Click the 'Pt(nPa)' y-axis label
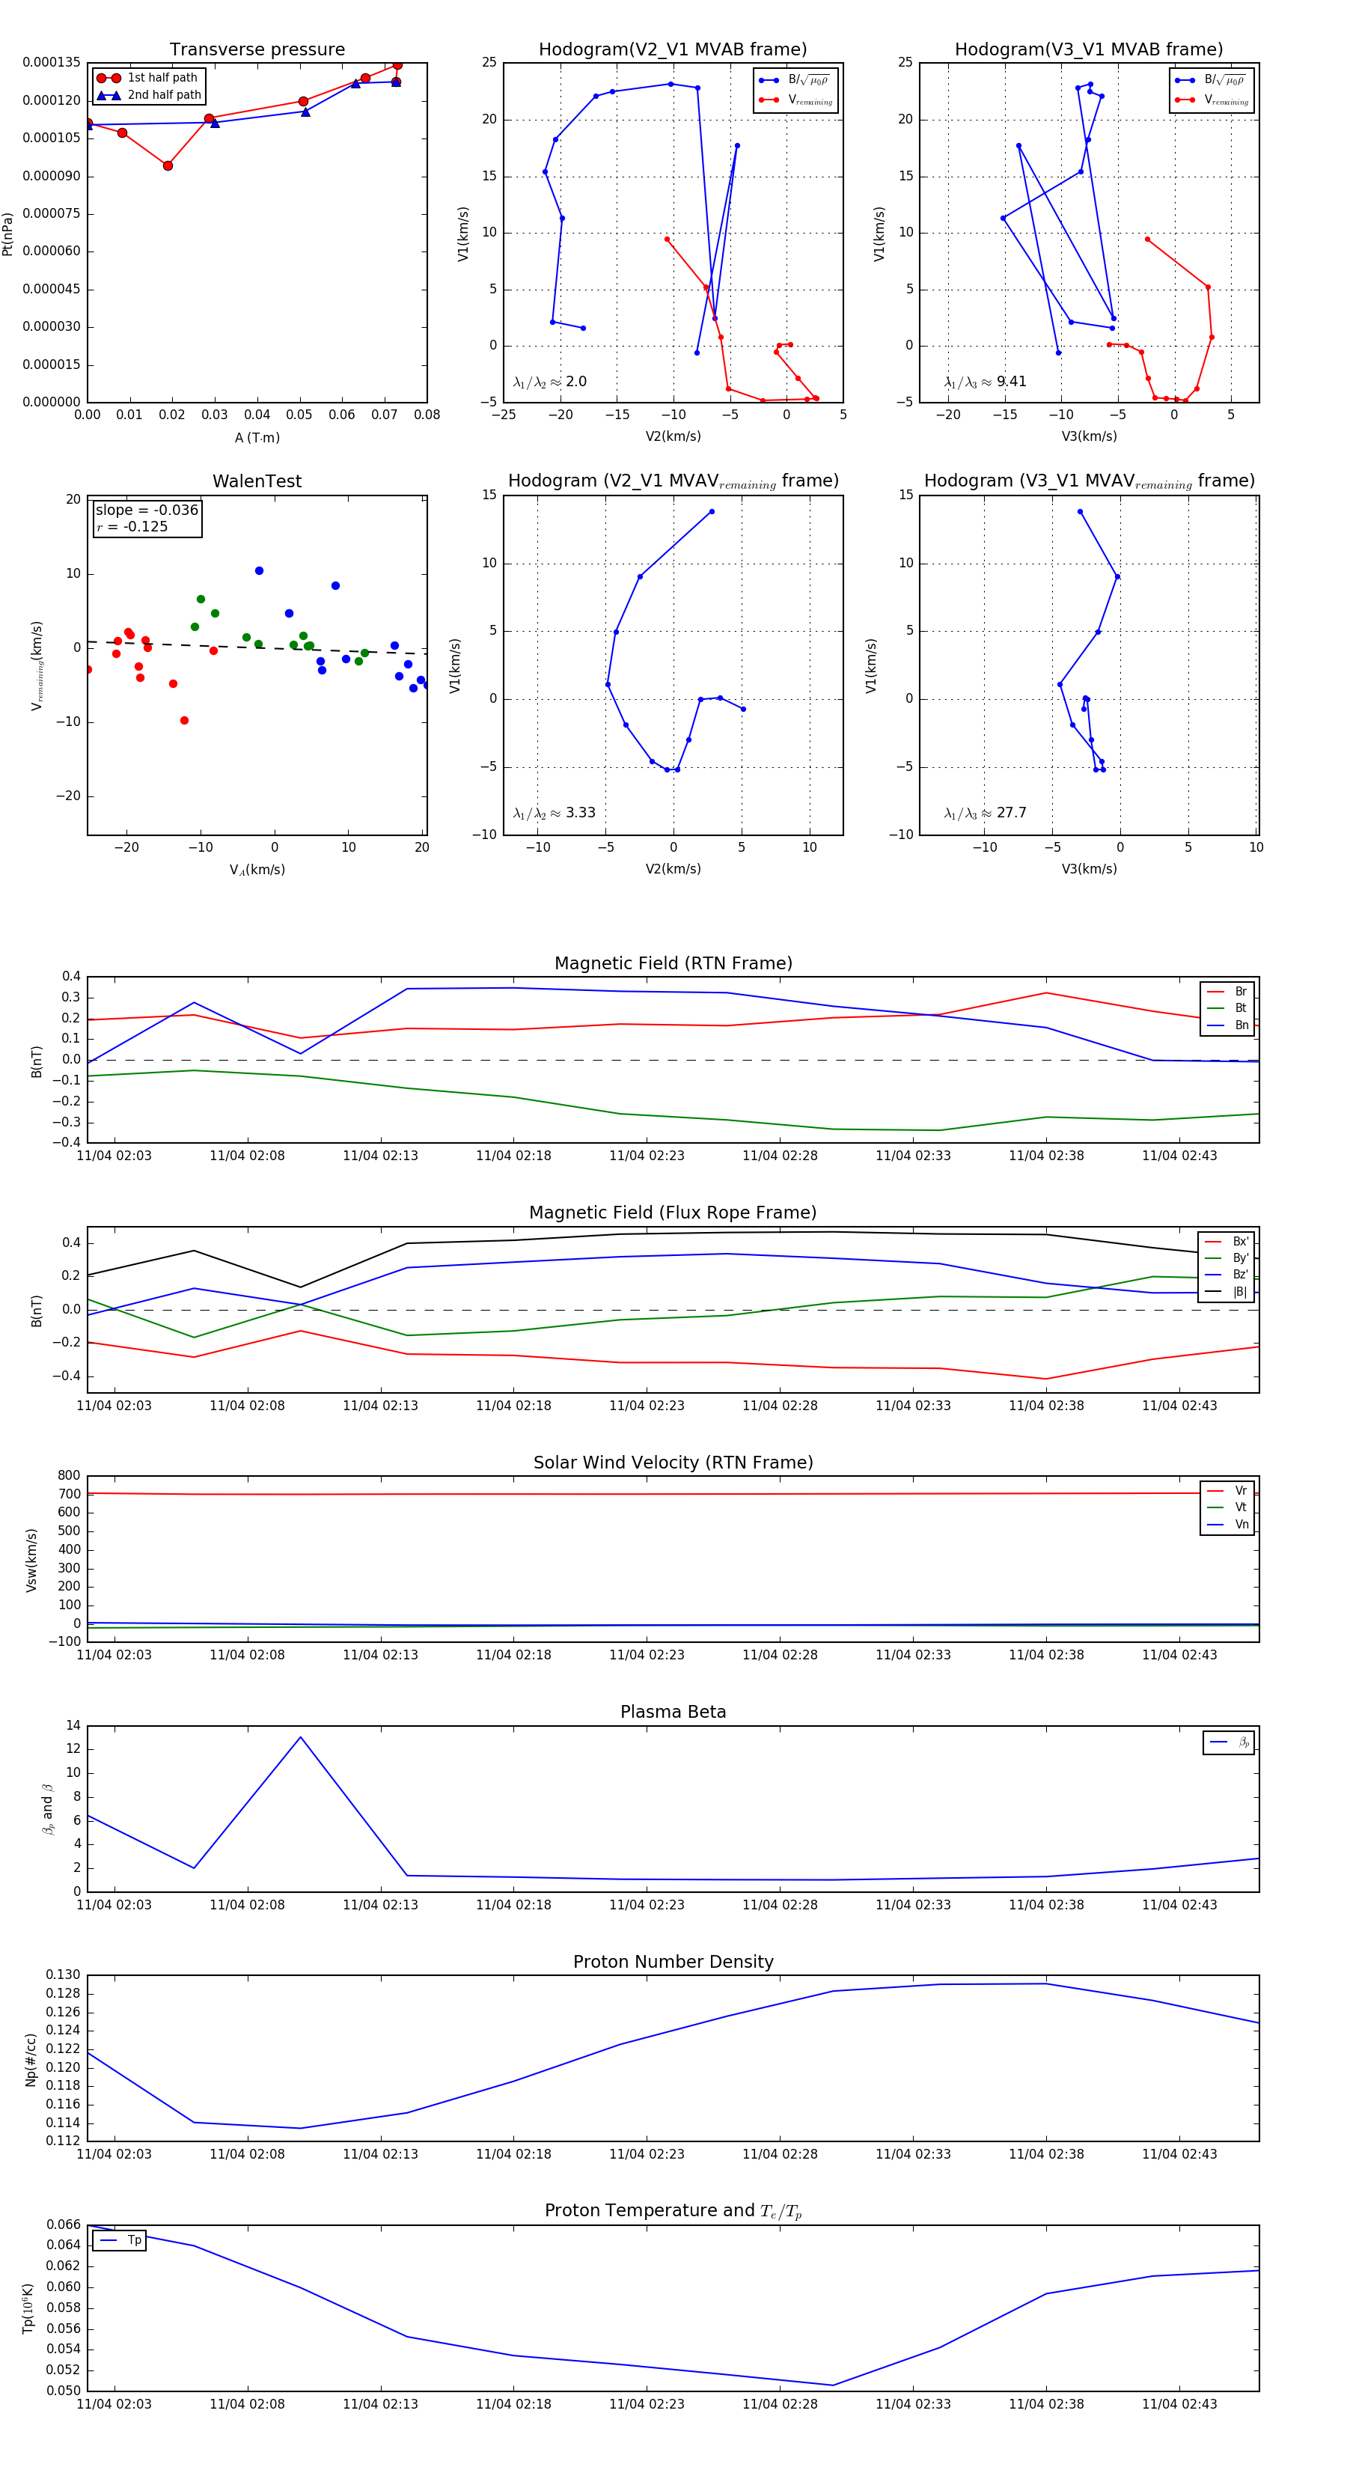This screenshot has height=2470, width=1347. pyautogui.click(x=7, y=233)
